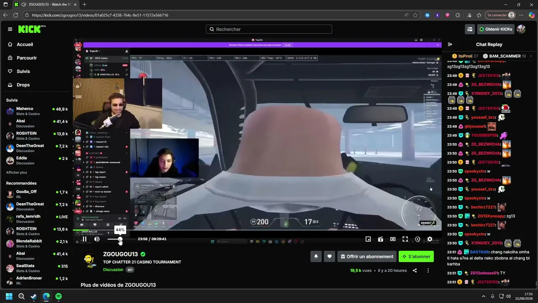Open the Copilot icon in browser
Image resolution: width=538 pixels, height=303 pixels.
point(532,15)
